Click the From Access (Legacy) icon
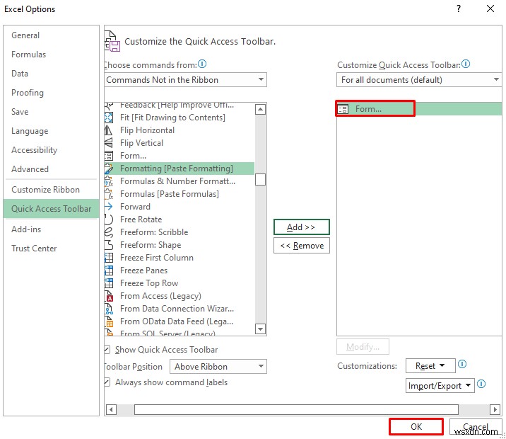 coord(109,296)
